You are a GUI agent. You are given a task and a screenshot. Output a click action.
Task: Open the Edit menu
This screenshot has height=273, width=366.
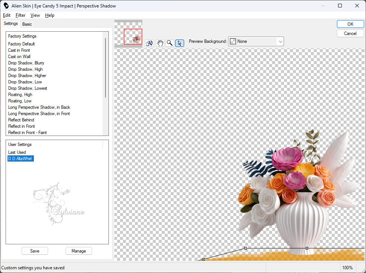point(7,15)
